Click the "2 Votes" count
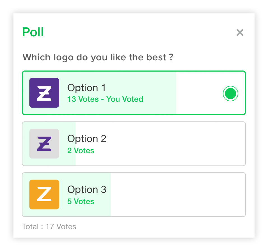 [x=81, y=151]
